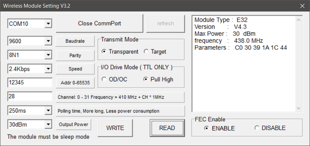
Task: Enable FEC option
Action: click(x=206, y=128)
